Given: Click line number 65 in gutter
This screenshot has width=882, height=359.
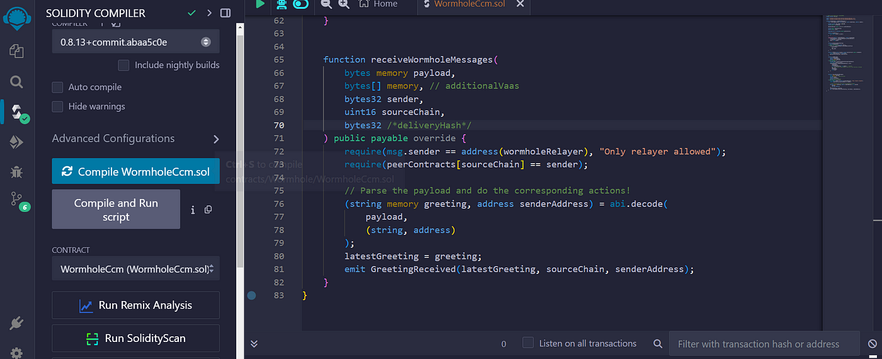Looking at the screenshot, I should [x=279, y=59].
